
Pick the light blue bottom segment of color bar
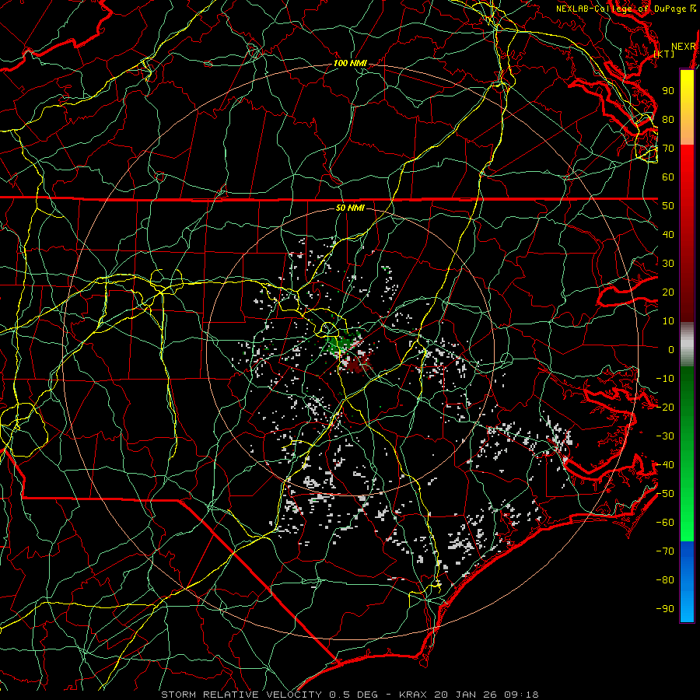click(687, 605)
